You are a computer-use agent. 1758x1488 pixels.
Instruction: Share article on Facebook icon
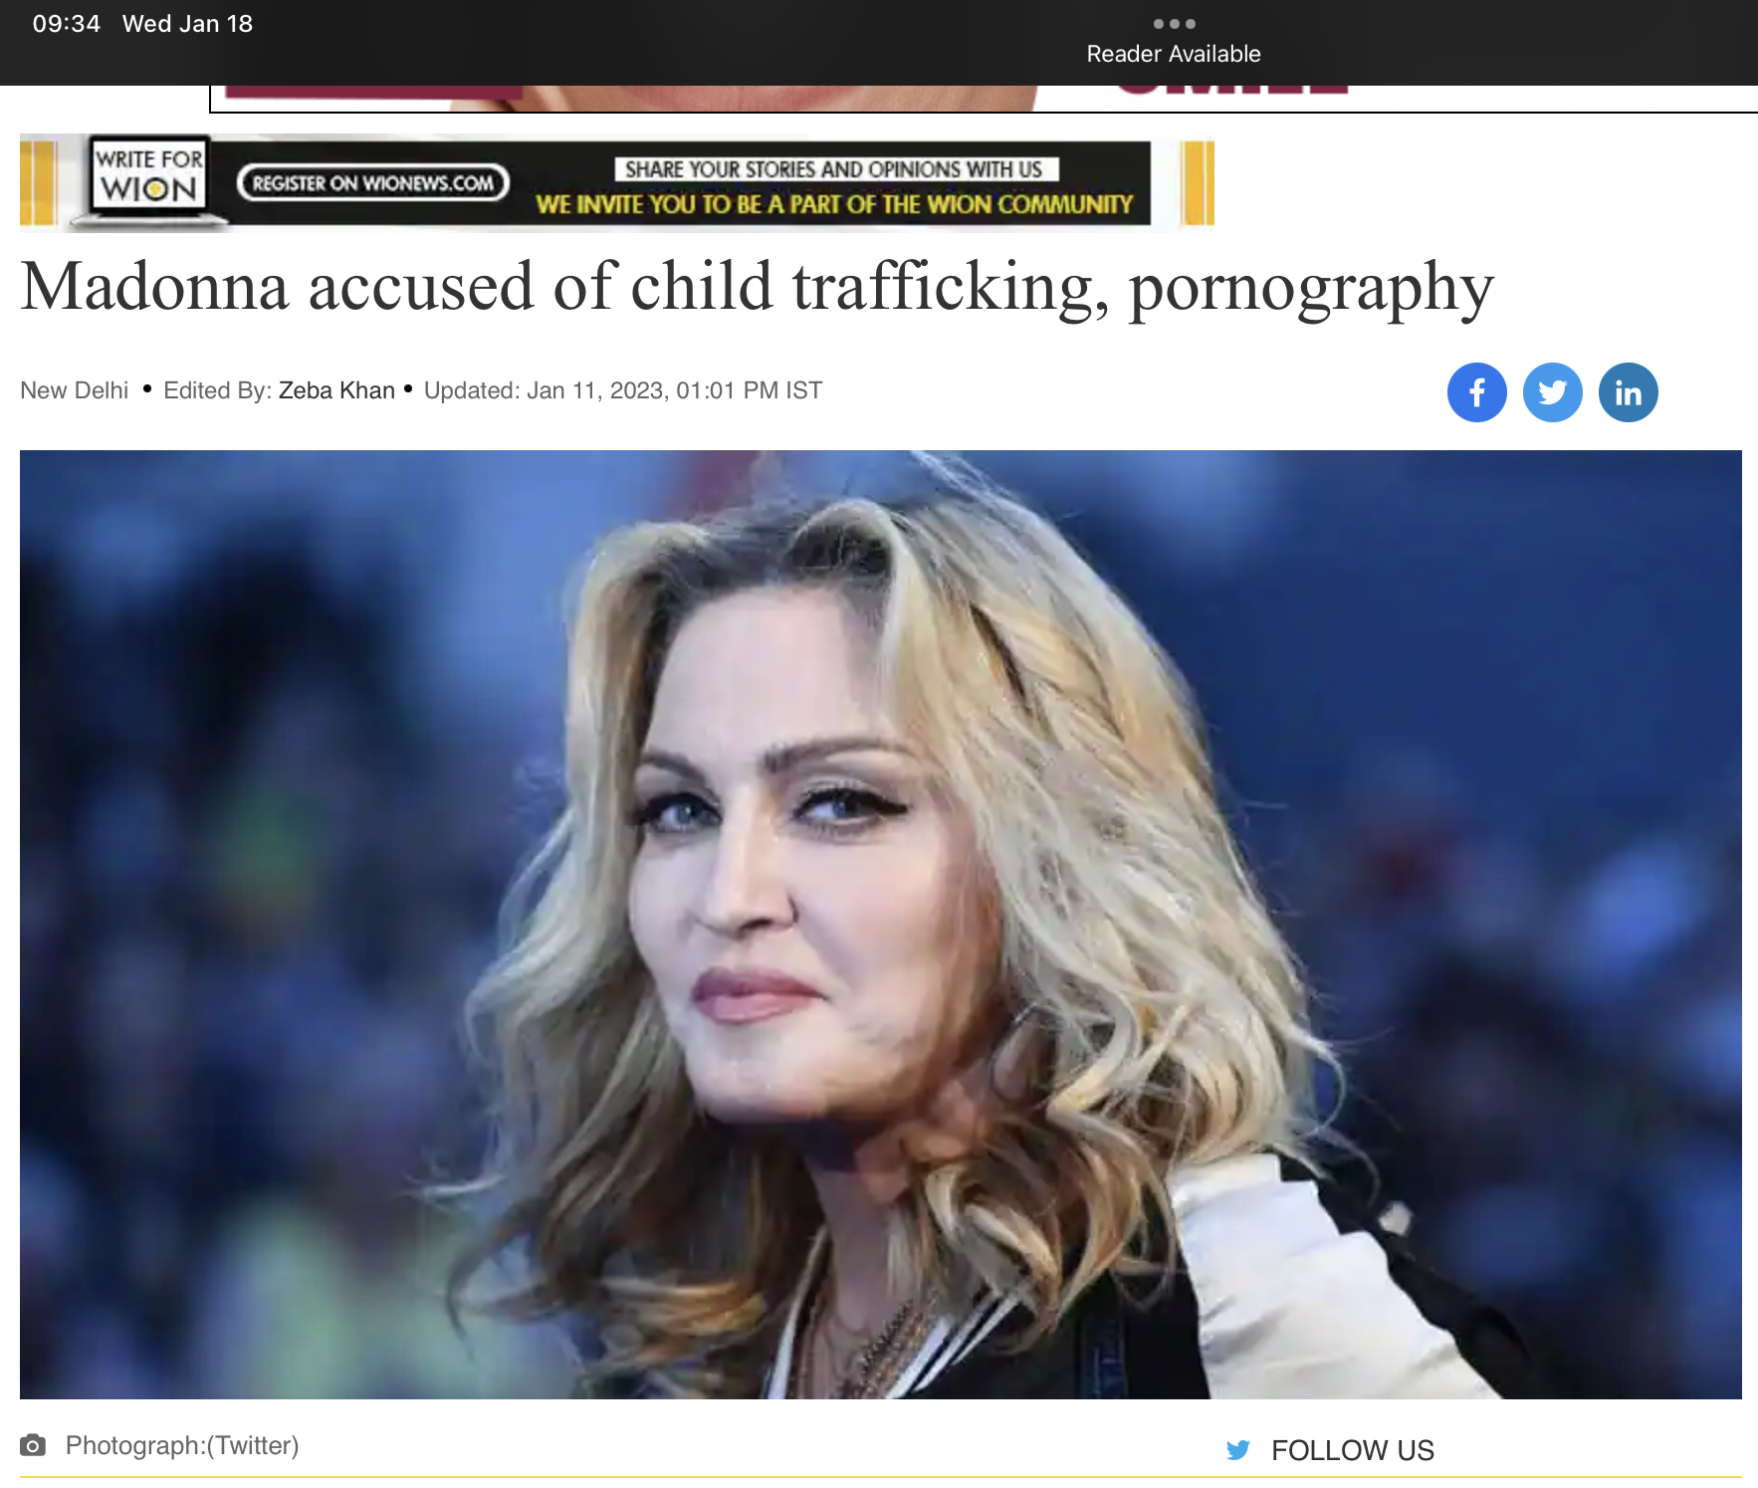1476,392
